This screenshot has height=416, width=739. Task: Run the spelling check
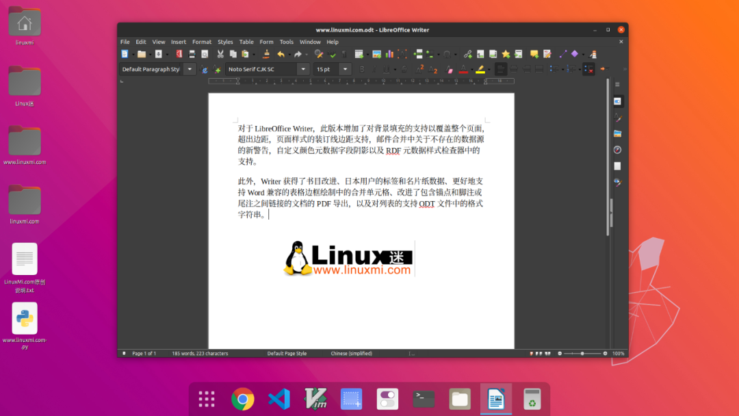(x=332, y=54)
